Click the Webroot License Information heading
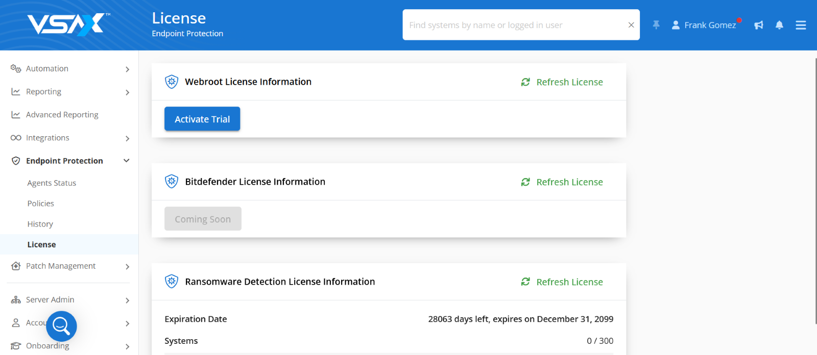The width and height of the screenshot is (817, 355). pos(248,82)
